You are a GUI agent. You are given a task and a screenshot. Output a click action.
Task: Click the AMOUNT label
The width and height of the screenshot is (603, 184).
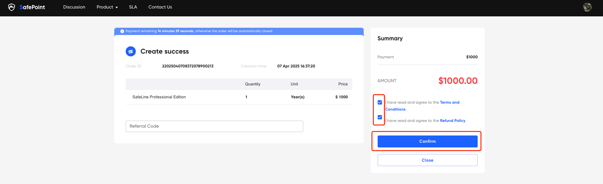point(387,81)
